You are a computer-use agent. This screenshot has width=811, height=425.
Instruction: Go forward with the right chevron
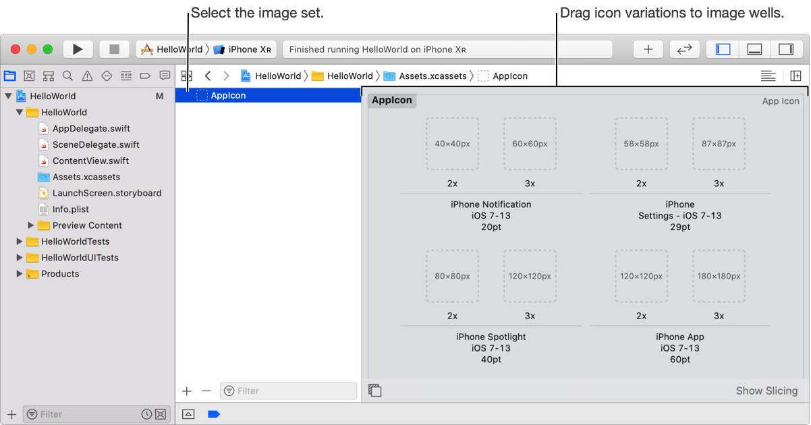pyautogui.click(x=226, y=76)
